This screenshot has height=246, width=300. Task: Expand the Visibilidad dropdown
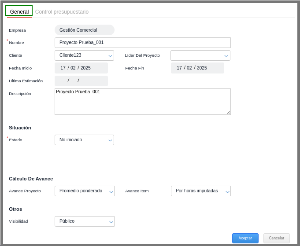tap(84, 221)
